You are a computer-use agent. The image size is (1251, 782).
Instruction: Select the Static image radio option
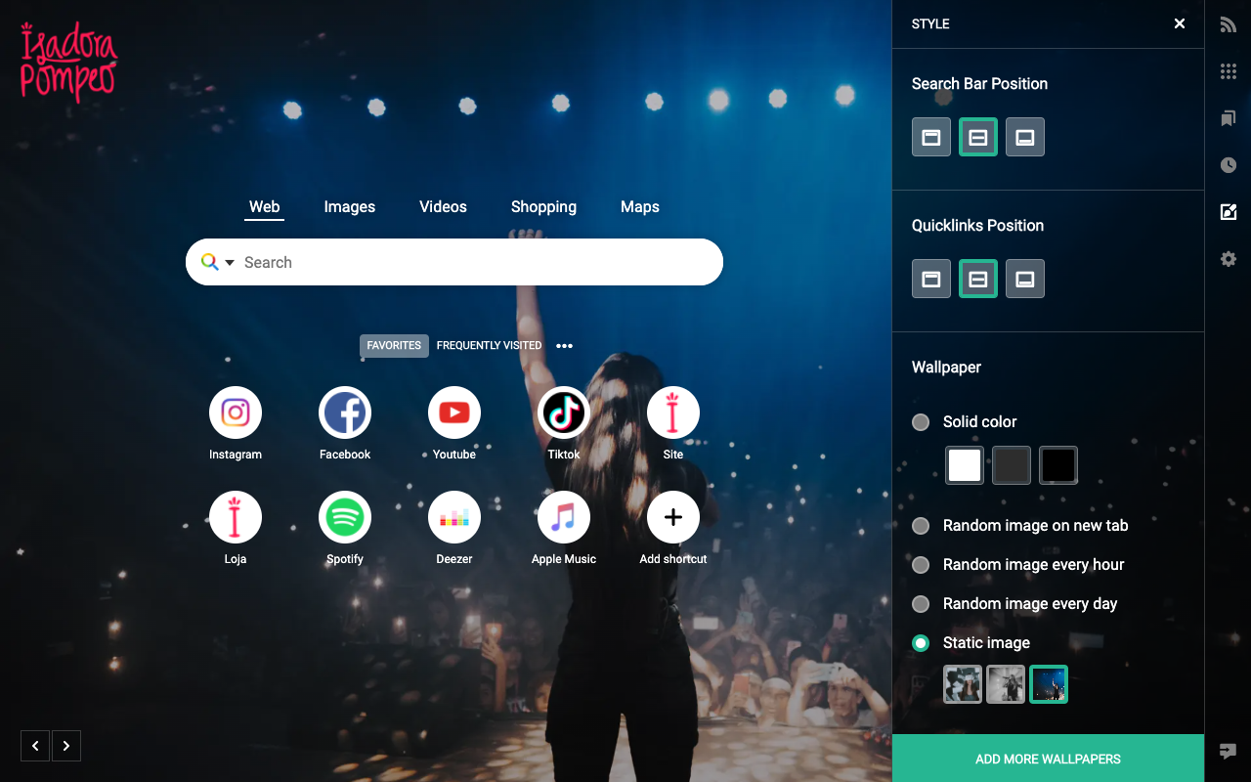[x=921, y=643]
